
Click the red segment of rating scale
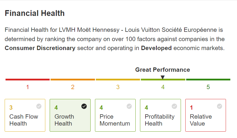point(28,80)
